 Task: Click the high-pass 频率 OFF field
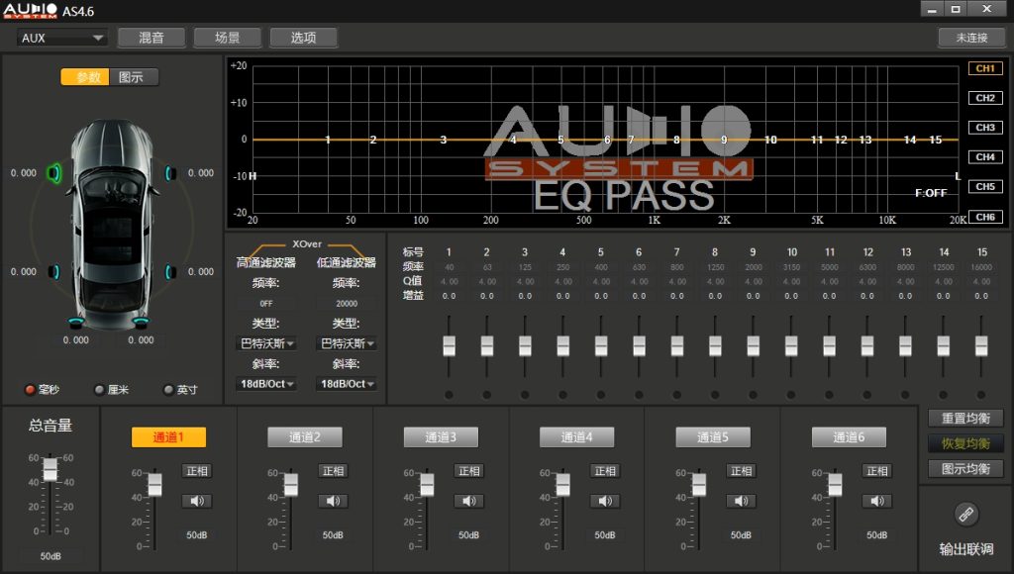(x=266, y=303)
